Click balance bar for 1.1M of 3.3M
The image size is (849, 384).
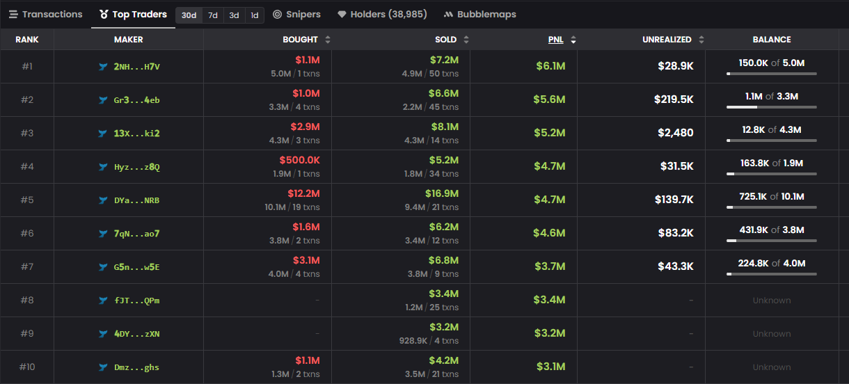tap(772, 107)
